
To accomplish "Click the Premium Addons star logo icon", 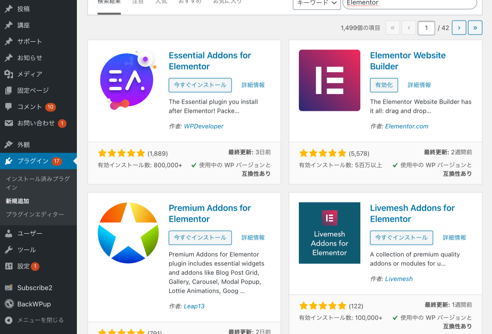I will click(128, 233).
